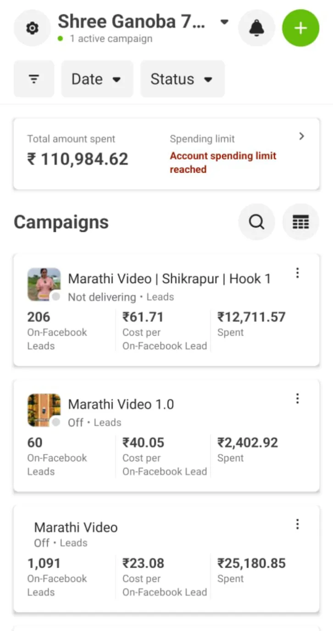Viewport: 333px width, 631px height.
Task: Open options menu for Shikrapur Hook 1 campaign
Action: click(x=297, y=273)
